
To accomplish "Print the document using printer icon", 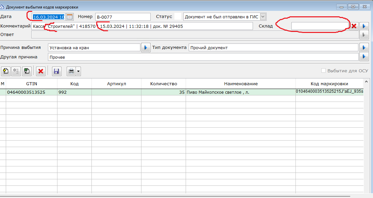I will [x=71, y=71].
